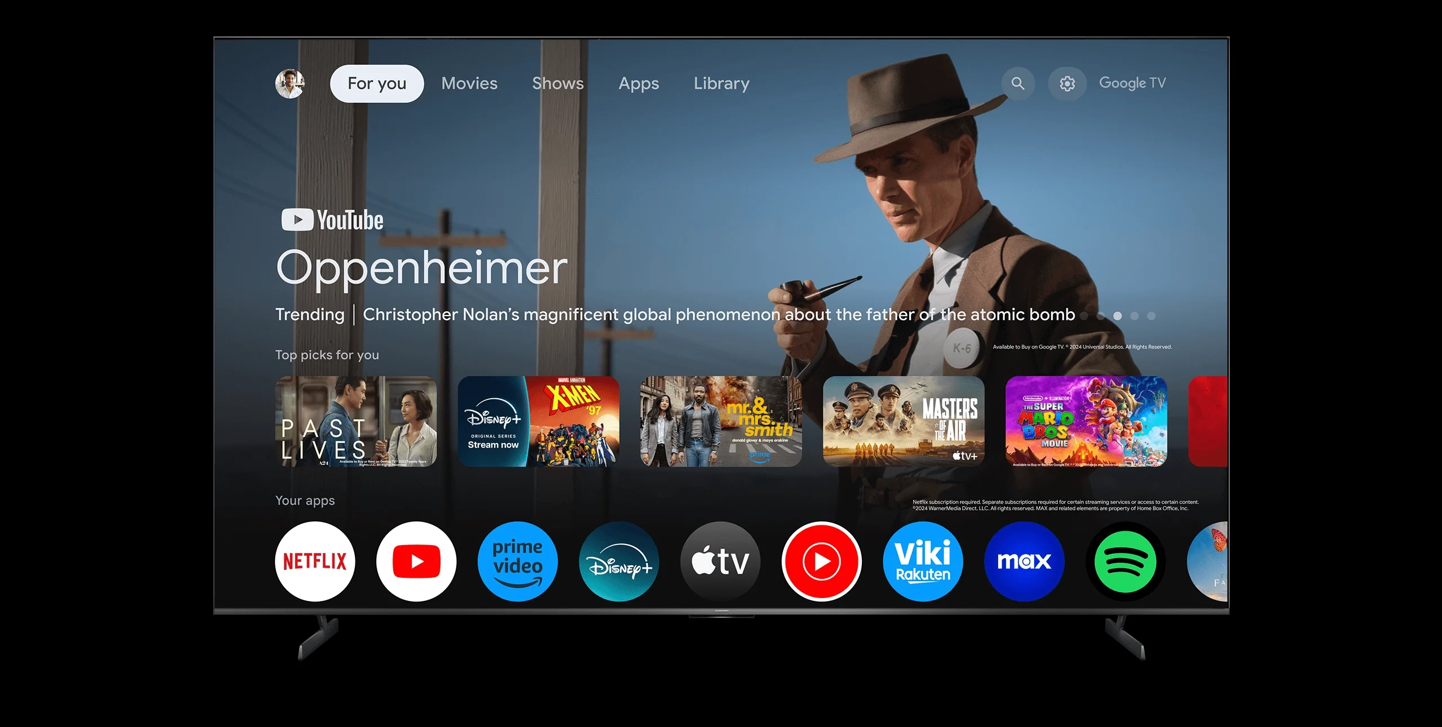The width and height of the screenshot is (1442, 727).
Task: Select the For You tab
Action: pyautogui.click(x=376, y=83)
